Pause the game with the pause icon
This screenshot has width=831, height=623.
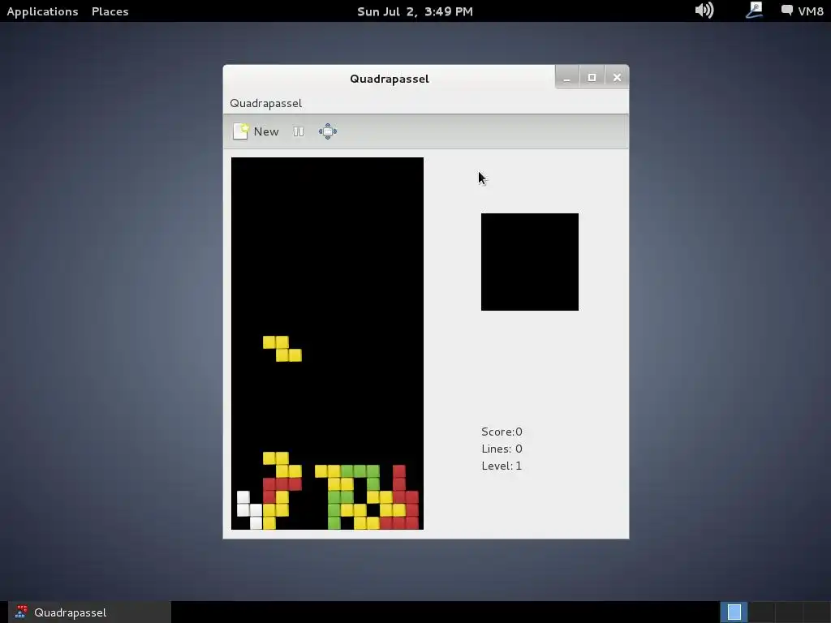point(299,131)
